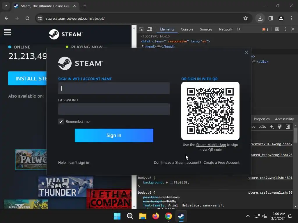Launch Firefox from the taskbar
Image resolution: width=298 pixels, height=223 pixels.
coord(156,216)
